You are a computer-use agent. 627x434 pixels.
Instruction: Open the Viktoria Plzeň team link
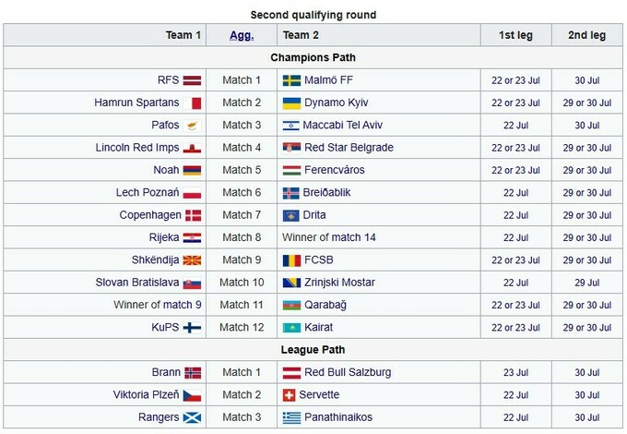click(140, 394)
